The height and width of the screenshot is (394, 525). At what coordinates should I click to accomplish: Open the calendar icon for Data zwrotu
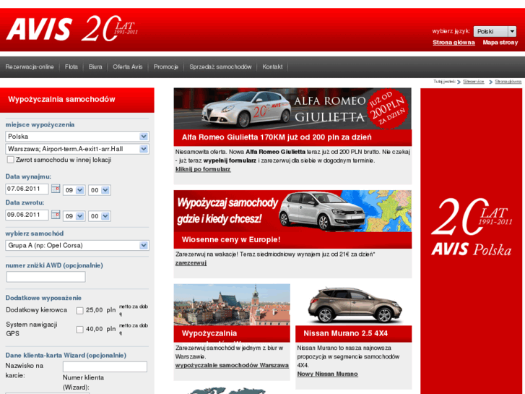tap(56, 215)
